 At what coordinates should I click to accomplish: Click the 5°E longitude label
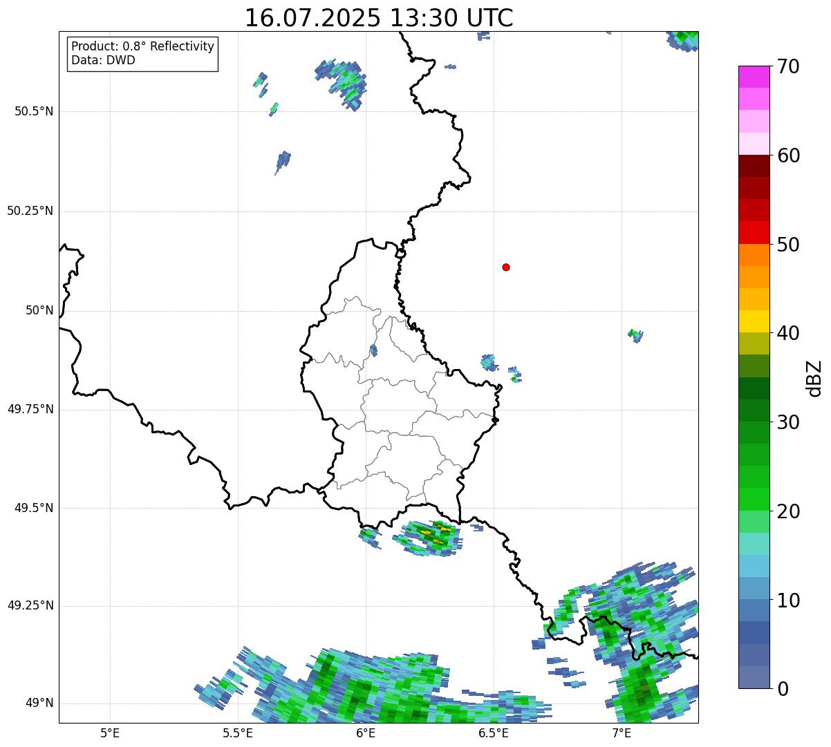(x=110, y=732)
